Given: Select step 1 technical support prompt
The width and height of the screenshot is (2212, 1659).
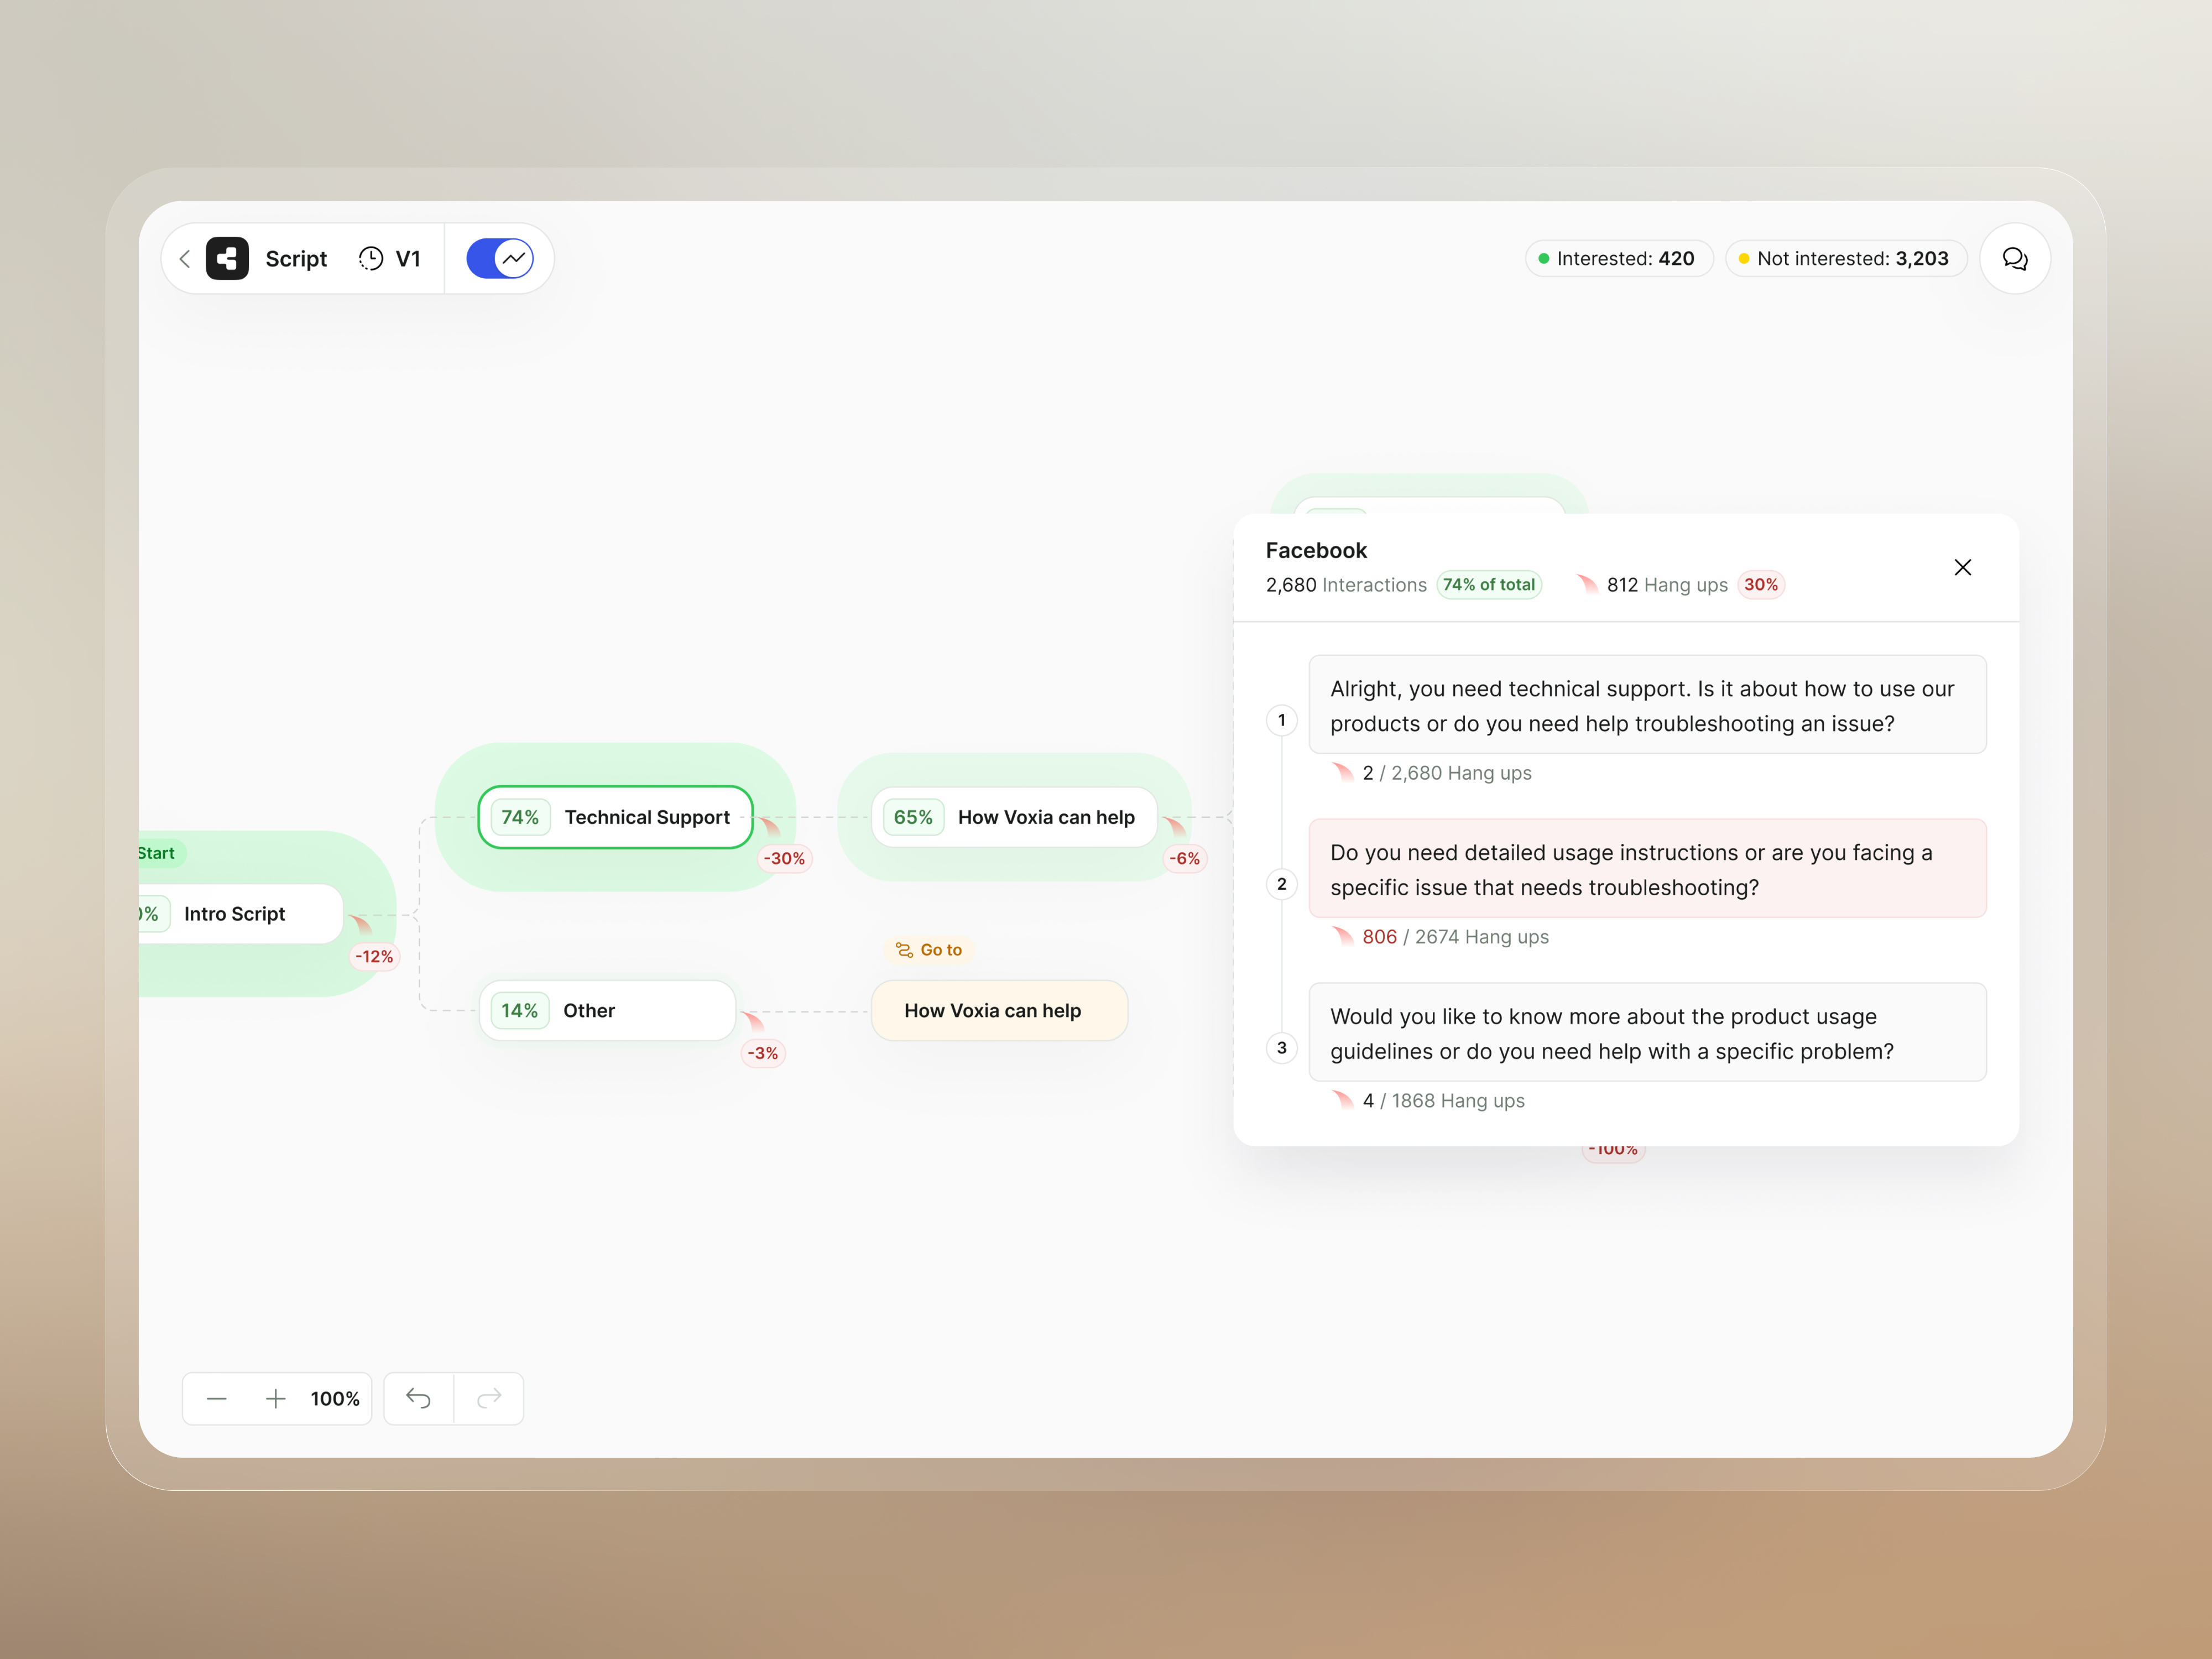Looking at the screenshot, I should click(x=1647, y=705).
